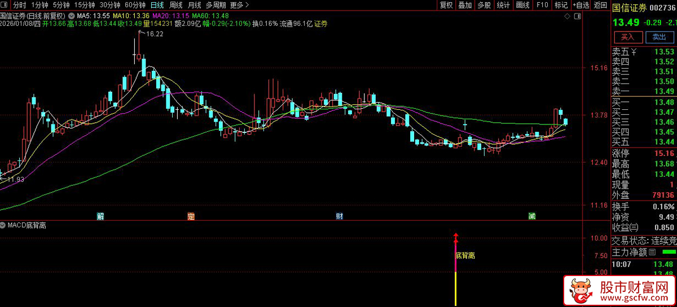Click the MA5: 13.55 indicator label

coord(93,15)
